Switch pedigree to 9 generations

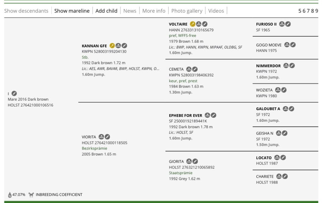point(317,11)
